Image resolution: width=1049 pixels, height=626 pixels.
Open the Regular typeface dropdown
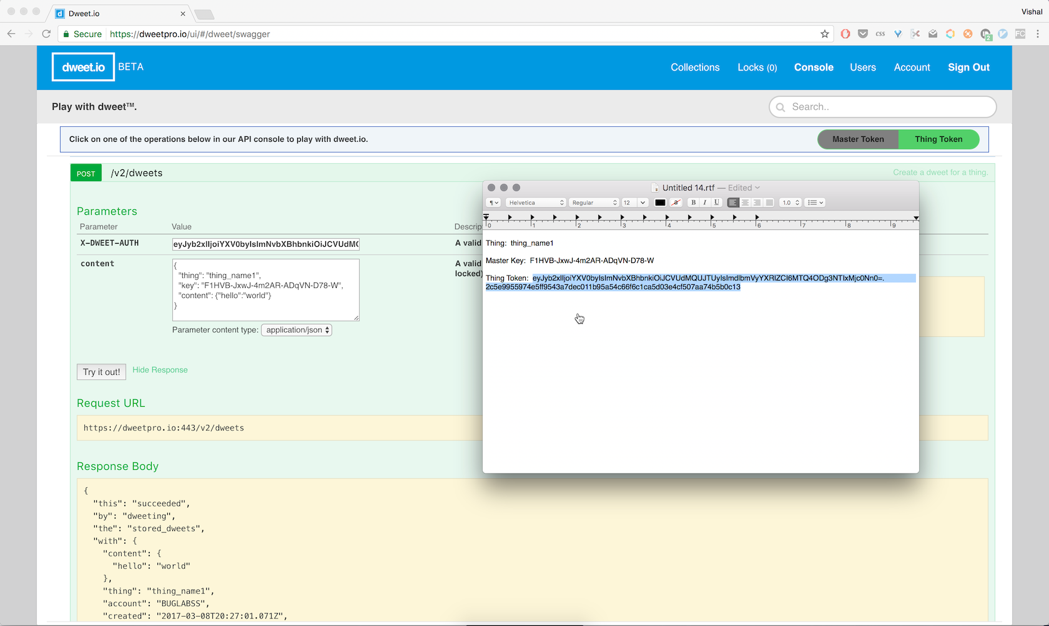[x=594, y=202]
